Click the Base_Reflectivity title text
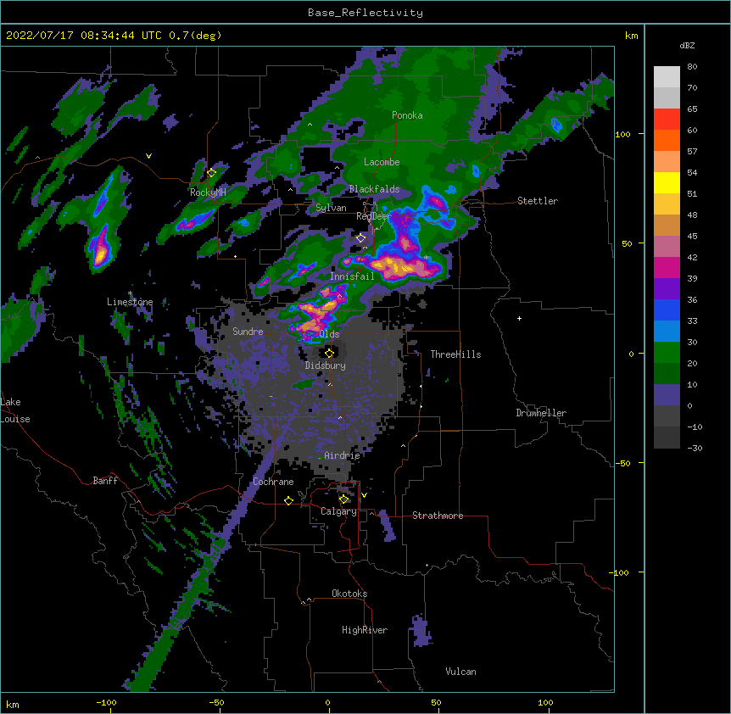The height and width of the screenshot is (714, 731). 365,13
